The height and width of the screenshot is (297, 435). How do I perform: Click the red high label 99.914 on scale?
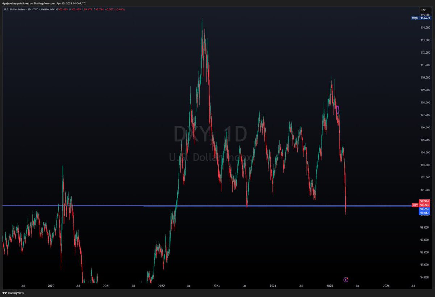[x=424, y=201]
